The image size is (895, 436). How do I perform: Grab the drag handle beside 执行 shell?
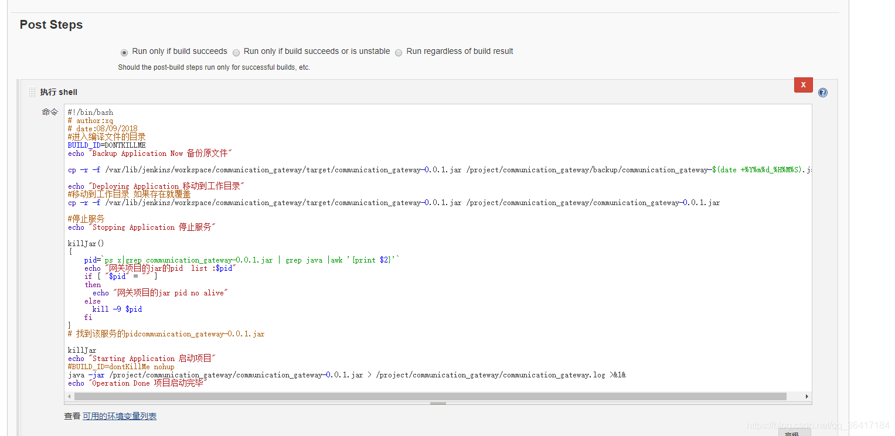pyautogui.click(x=32, y=92)
